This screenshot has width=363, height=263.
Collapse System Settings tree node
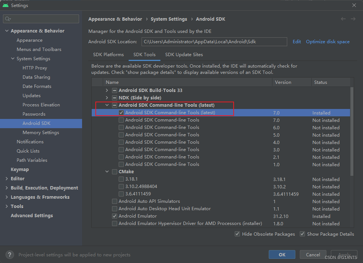tap(13, 58)
